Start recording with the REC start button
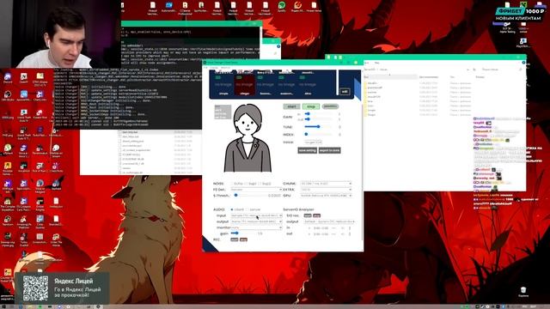The image size is (550, 309). point(234,239)
